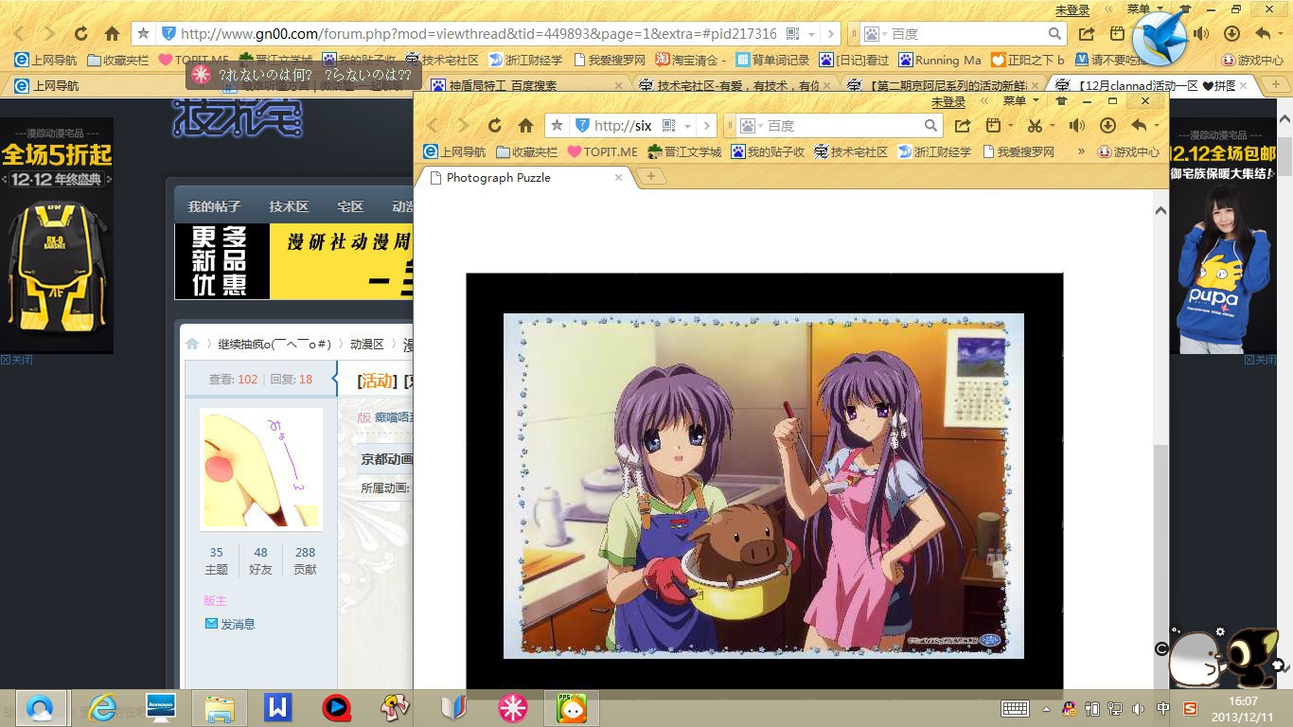Click the QR code icon in front address bar
The image size is (1293, 727).
click(x=669, y=126)
